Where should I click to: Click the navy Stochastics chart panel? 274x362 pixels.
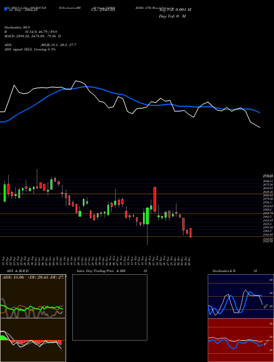coord(241,296)
